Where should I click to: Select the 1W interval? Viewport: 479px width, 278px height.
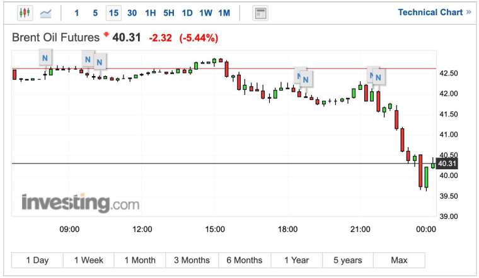pyautogui.click(x=205, y=13)
